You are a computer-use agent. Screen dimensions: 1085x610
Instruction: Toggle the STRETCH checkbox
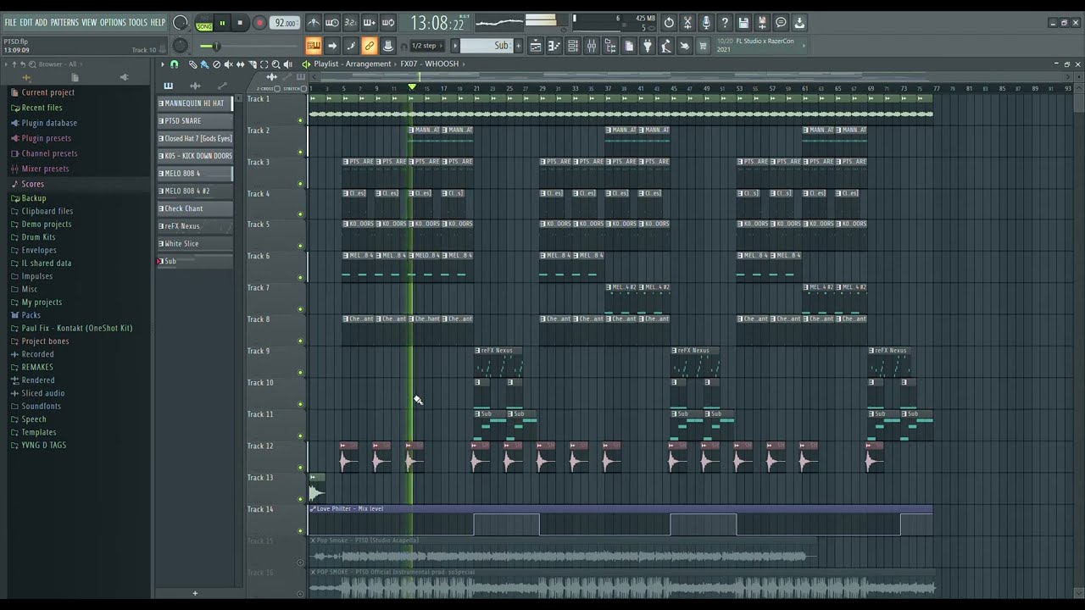pyautogui.click(x=303, y=88)
